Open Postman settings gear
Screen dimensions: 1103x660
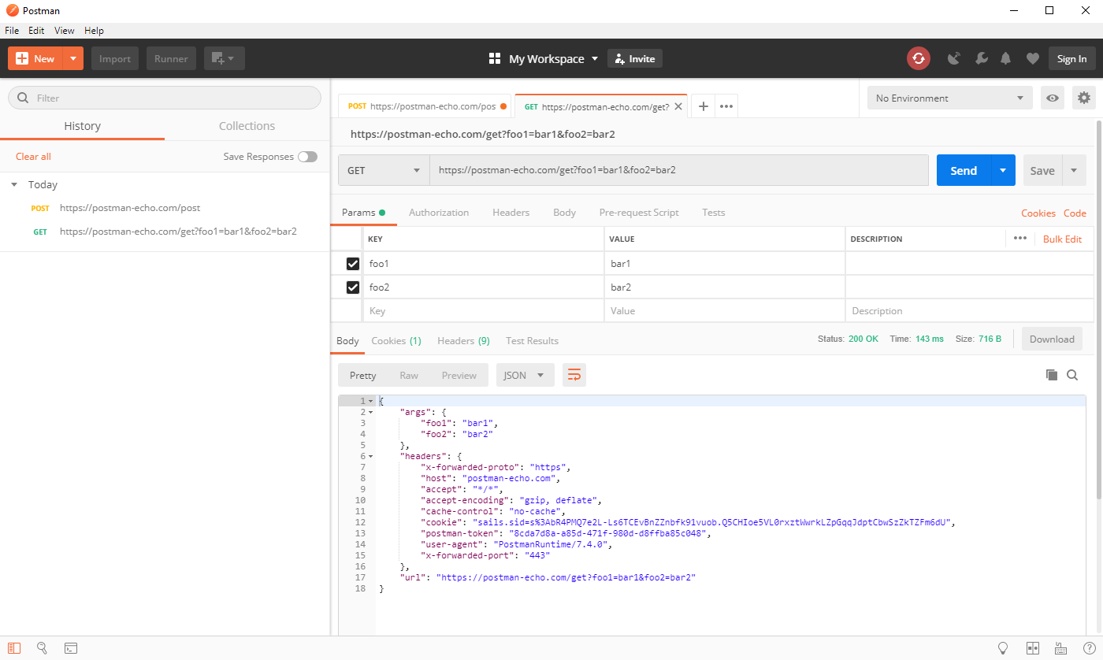1084,98
